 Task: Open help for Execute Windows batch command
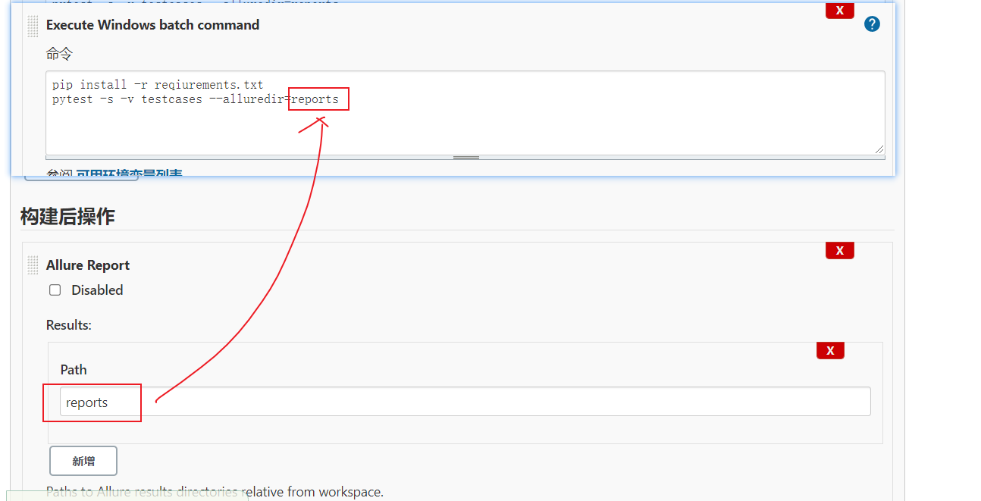tap(872, 24)
